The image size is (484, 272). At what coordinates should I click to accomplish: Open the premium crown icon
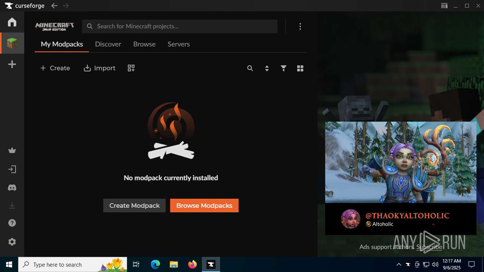12,151
